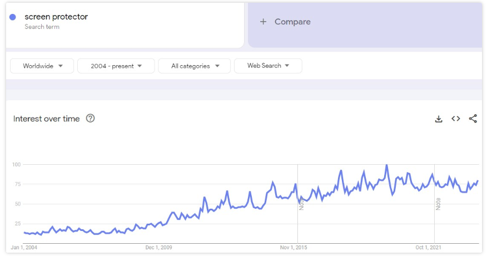Click the highest peak of the trend line
Viewport: 487px width, 256px height.
(x=387, y=165)
